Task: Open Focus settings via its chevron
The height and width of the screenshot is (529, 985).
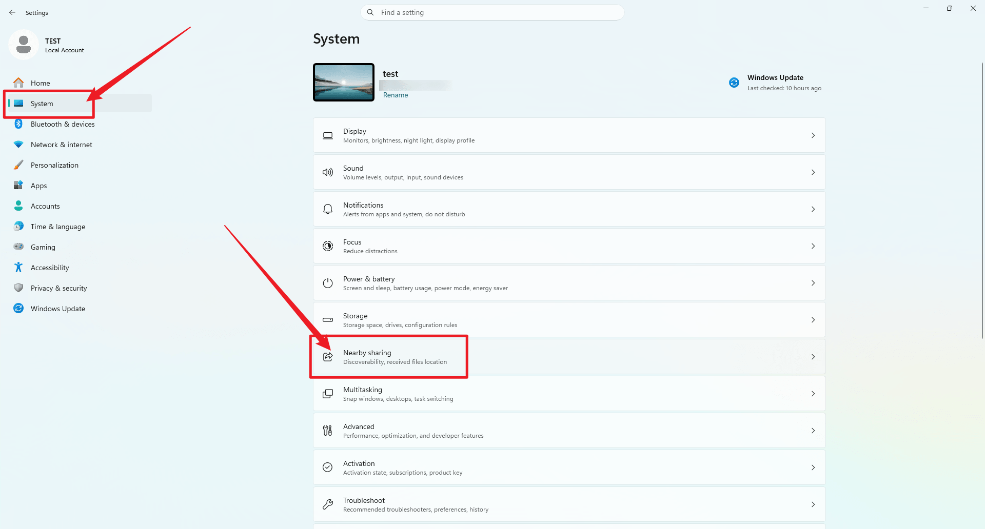Action: click(x=813, y=246)
